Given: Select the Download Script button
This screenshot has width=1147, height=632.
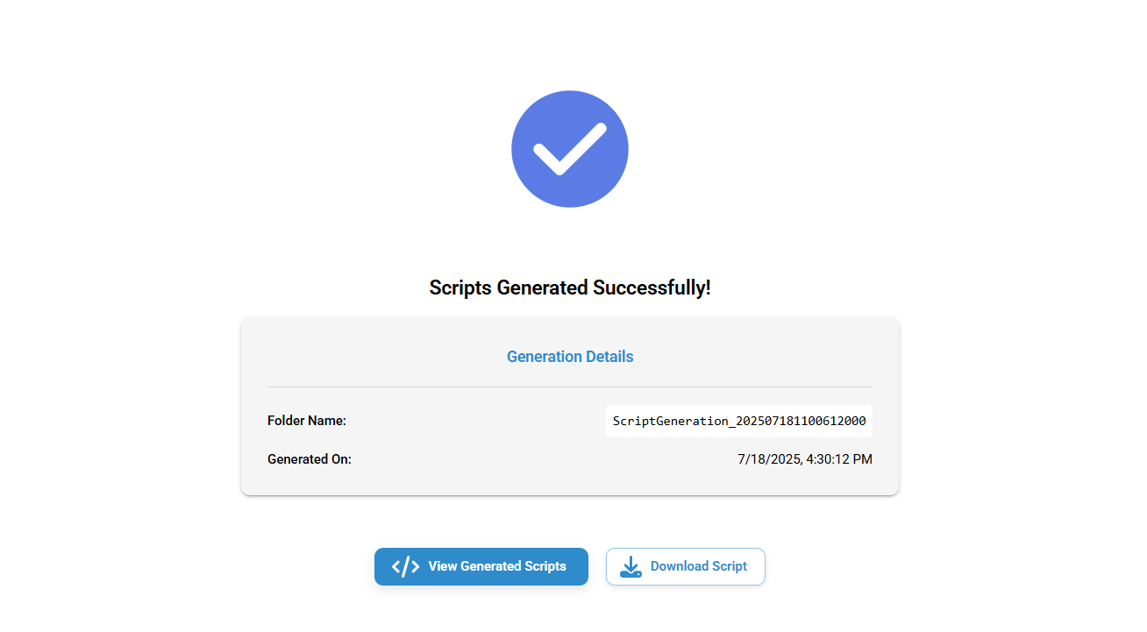Looking at the screenshot, I should tap(686, 566).
